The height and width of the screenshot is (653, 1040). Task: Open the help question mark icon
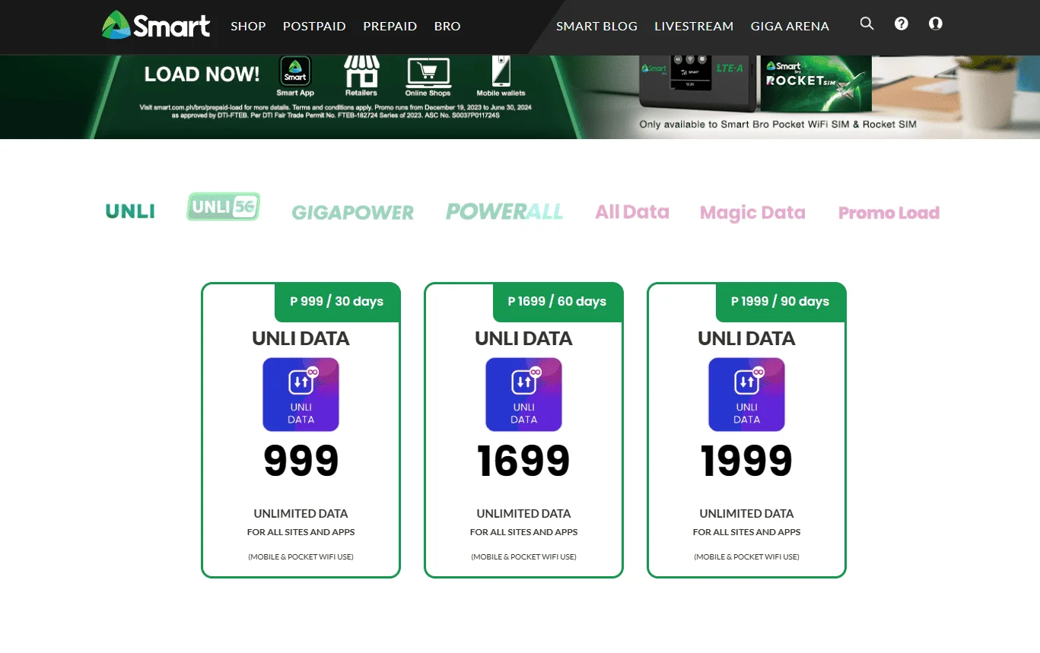pyautogui.click(x=902, y=24)
